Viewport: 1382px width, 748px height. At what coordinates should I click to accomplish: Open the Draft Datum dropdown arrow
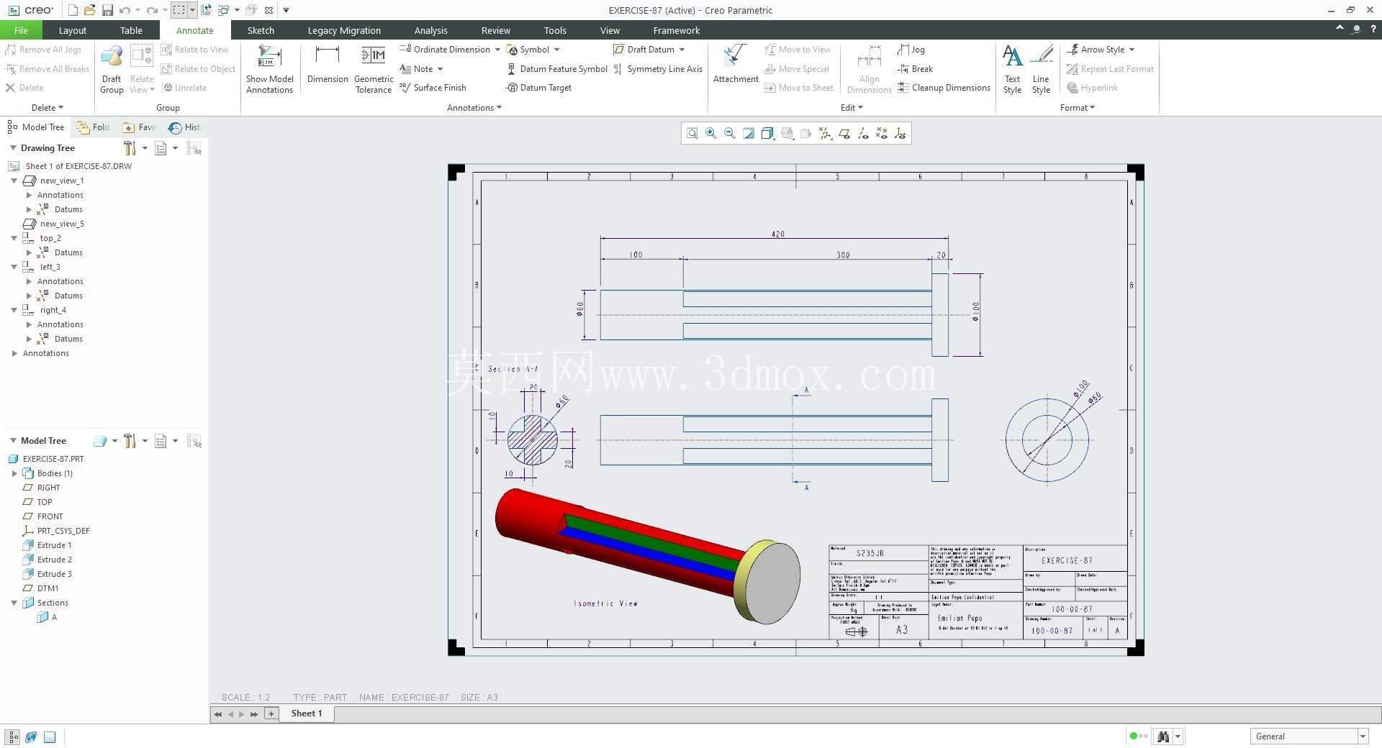point(682,50)
